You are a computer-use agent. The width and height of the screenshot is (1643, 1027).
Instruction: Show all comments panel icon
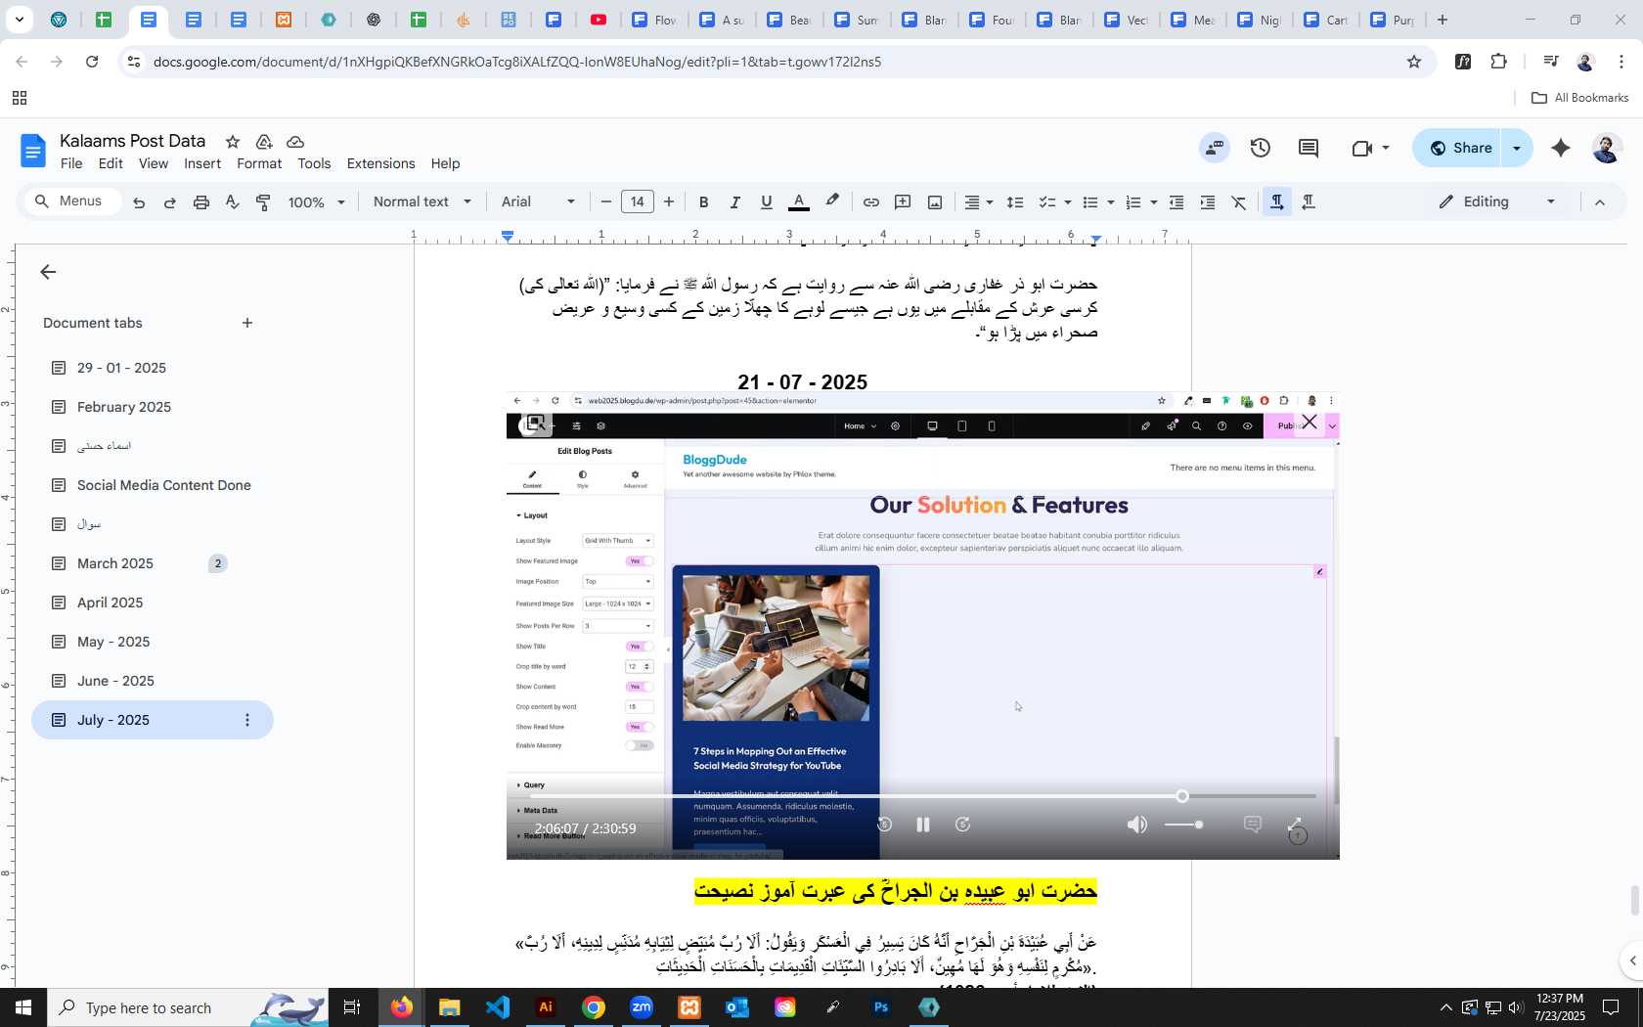click(x=1309, y=148)
